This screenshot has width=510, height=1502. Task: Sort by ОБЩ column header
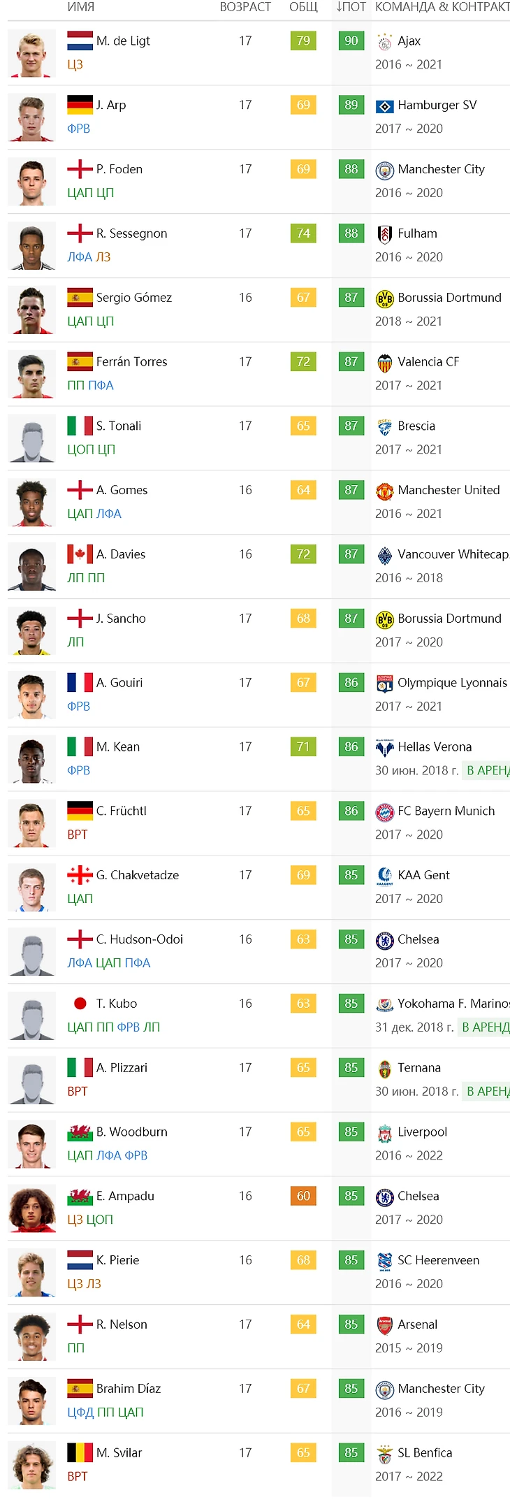(303, 7)
